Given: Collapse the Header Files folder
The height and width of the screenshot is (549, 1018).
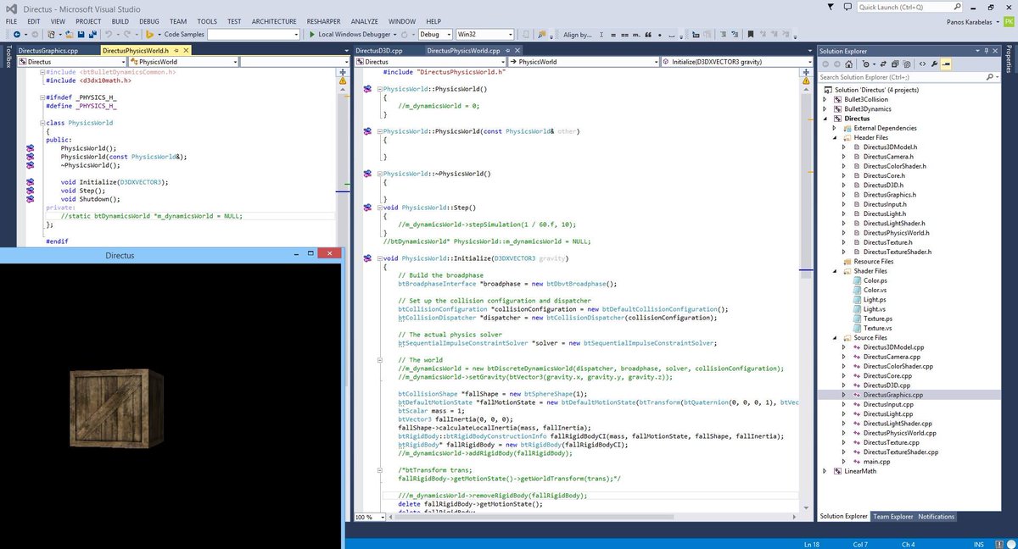Looking at the screenshot, I should click(x=835, y=137).
